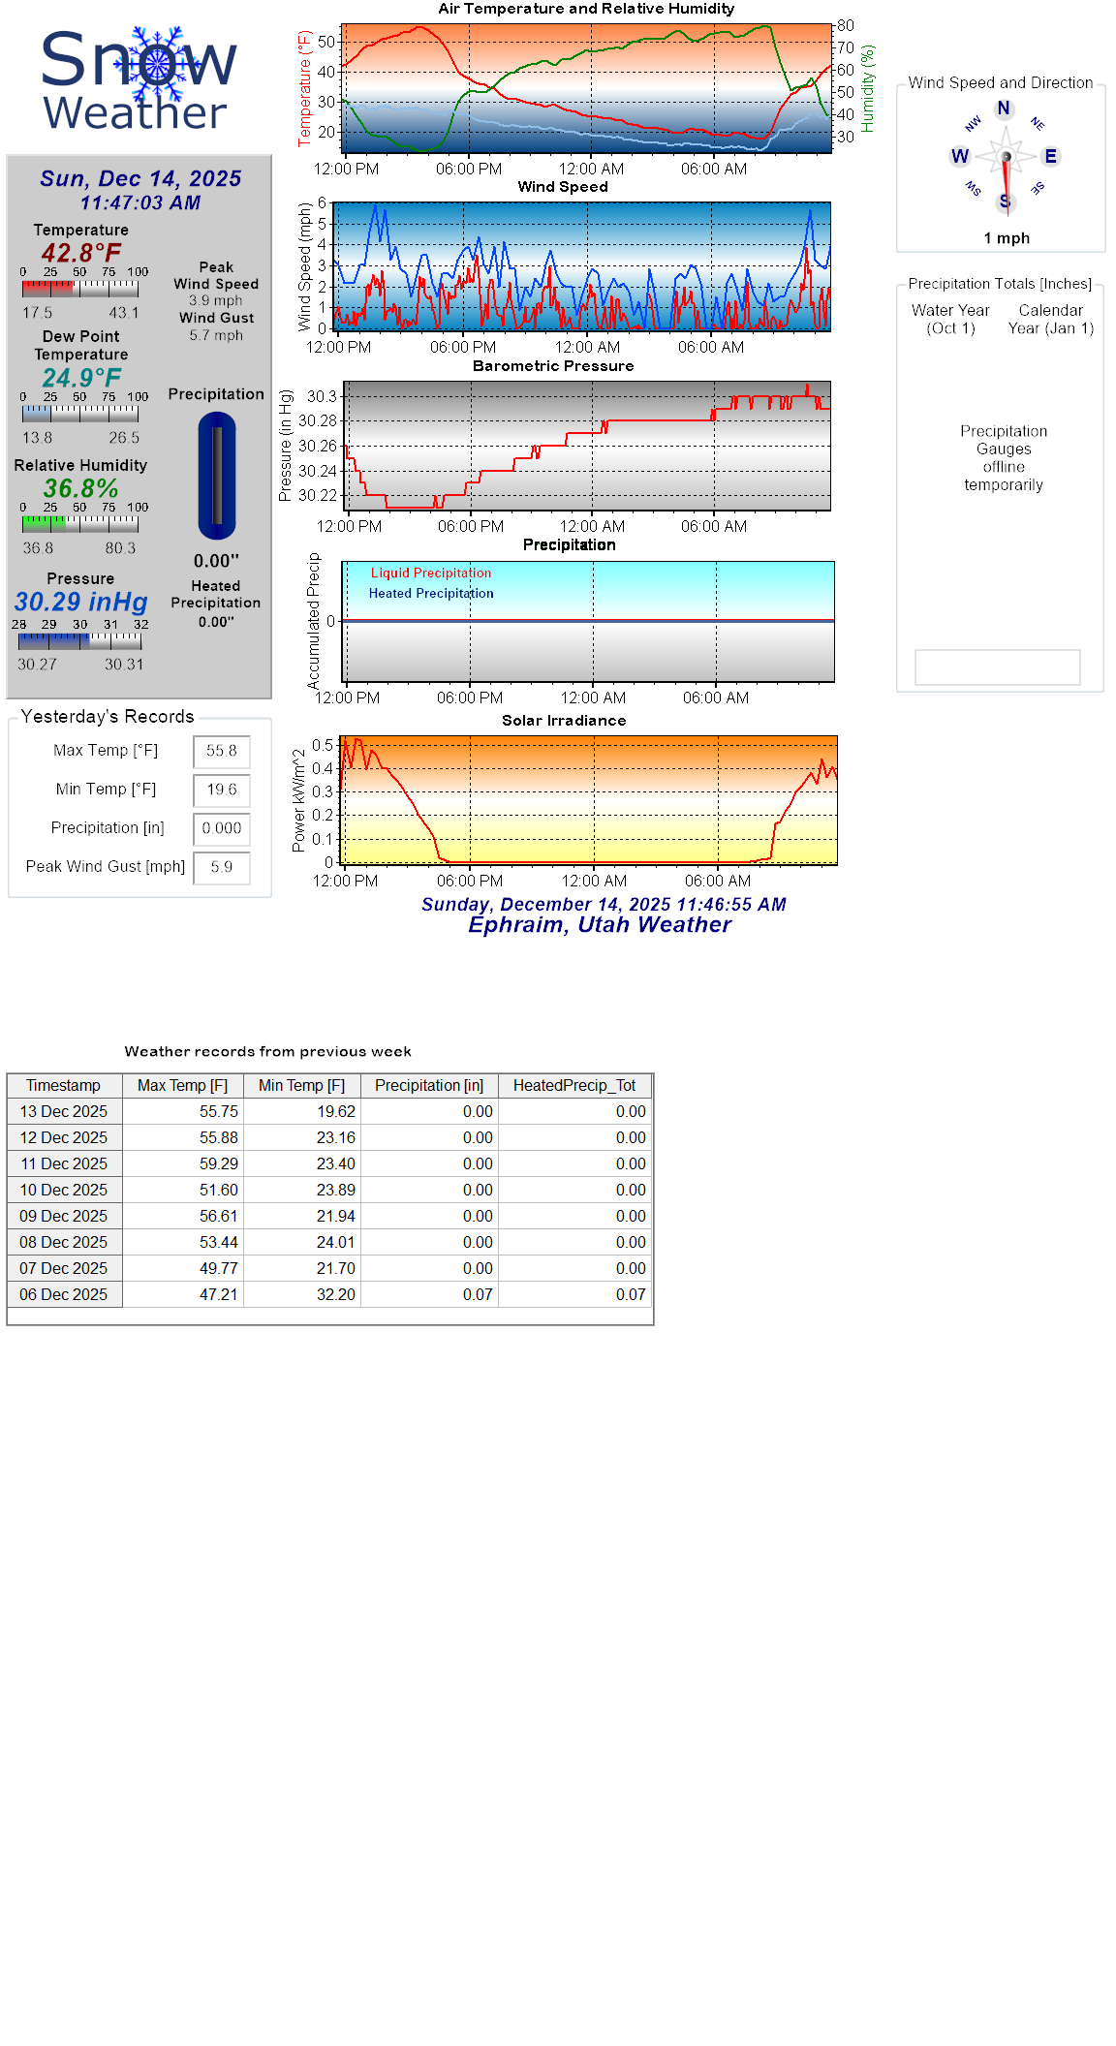Click the NE label on the wind compass
The height and width of the screenshot is (2046, 1116).
1038,124
